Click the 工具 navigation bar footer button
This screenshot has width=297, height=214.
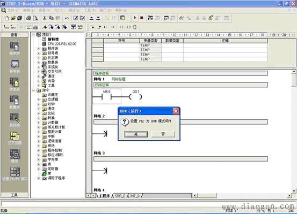15,195
